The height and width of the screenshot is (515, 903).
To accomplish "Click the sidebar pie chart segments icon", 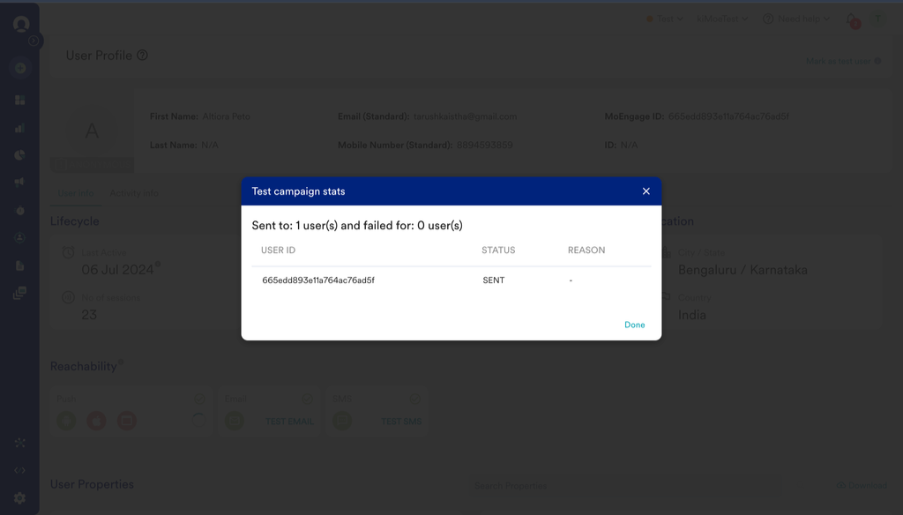I will click(x=20, y=155).
